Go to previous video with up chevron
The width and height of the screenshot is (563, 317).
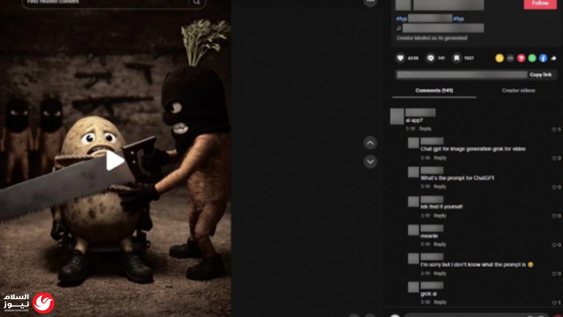coord(370,143)
